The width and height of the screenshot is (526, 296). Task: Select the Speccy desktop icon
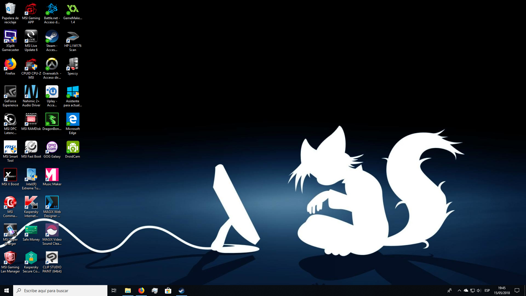pos(73,67)
